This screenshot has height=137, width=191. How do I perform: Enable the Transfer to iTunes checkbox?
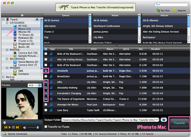click(46, 127)
